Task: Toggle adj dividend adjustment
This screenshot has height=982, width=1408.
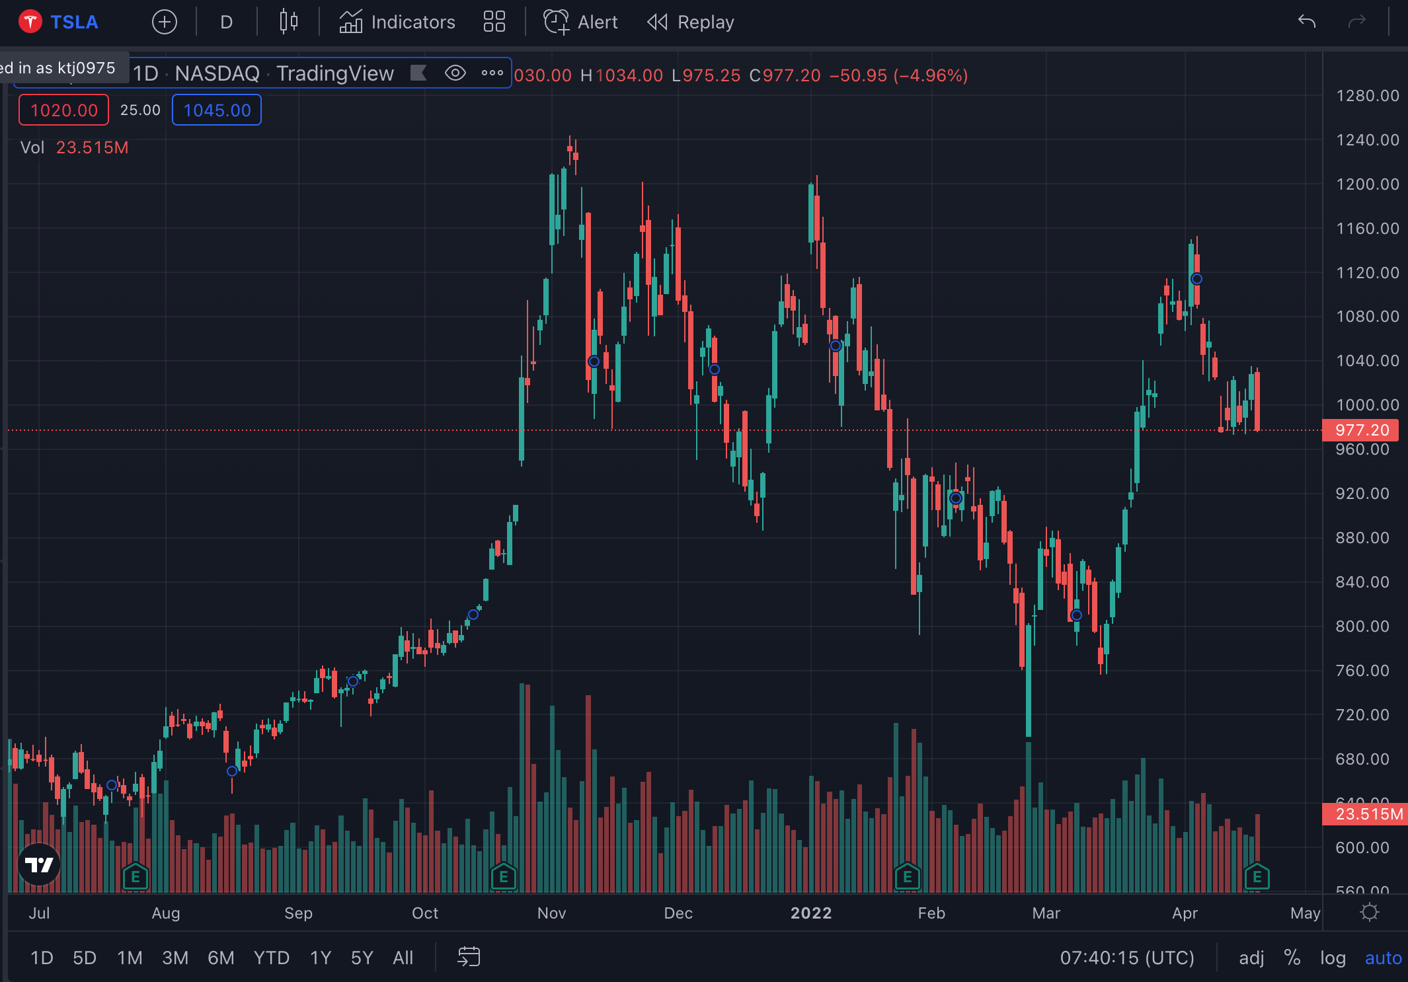Action: pyautogui.click(x=1251, y=958)
